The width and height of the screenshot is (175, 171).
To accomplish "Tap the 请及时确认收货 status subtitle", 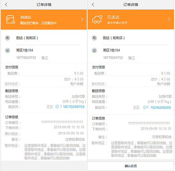I will click(x=117, y=23).
